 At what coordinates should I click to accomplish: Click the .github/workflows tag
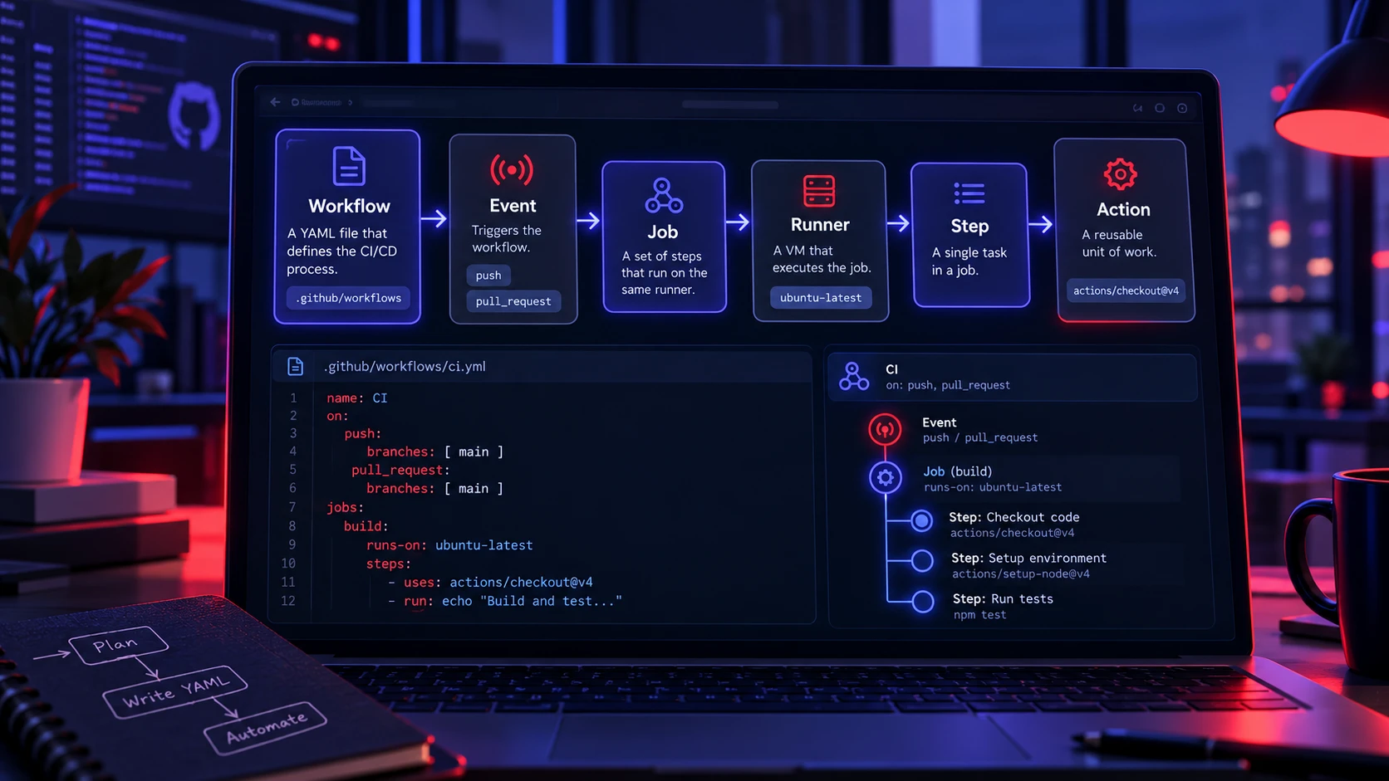click(x=348, y=298)
